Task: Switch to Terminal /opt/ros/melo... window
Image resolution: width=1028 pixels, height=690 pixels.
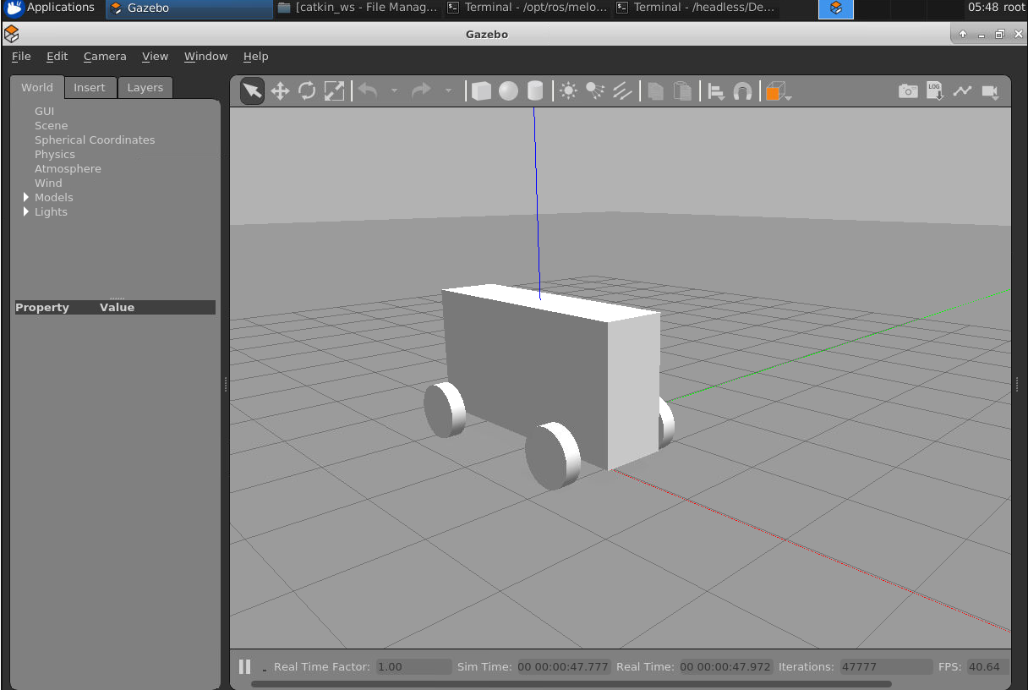Action: 528,8
